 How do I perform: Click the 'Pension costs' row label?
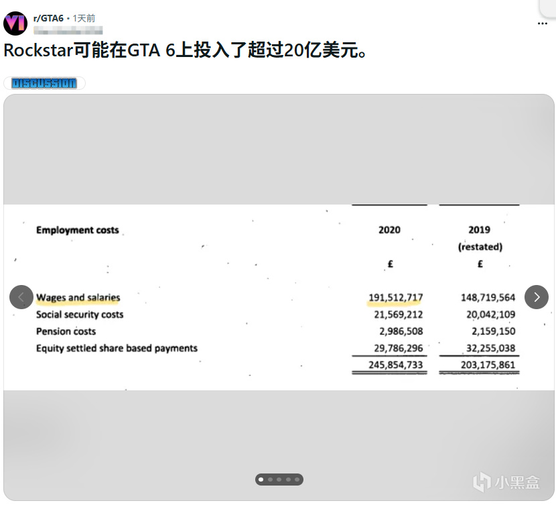click(x=66, y=331)
